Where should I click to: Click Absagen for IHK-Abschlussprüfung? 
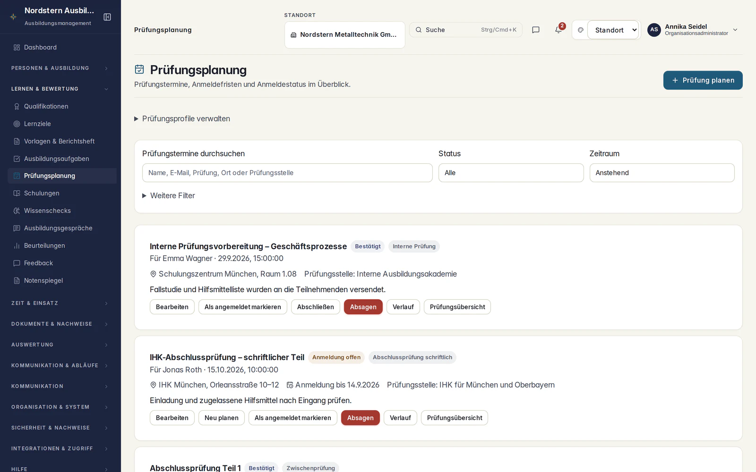pyautogui.click(x=361, y=418)
